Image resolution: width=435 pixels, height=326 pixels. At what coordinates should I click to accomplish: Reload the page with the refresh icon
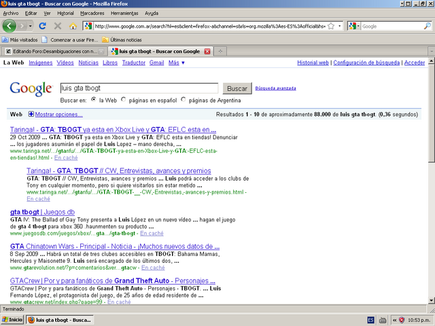click(x=42, y=26)
